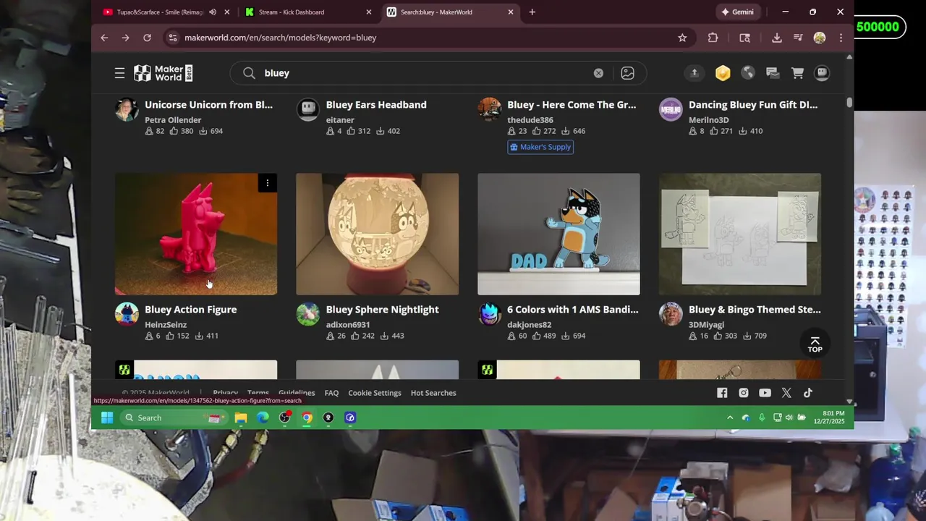Open the MakerWorld hamburger menu

tap(119, 73)
